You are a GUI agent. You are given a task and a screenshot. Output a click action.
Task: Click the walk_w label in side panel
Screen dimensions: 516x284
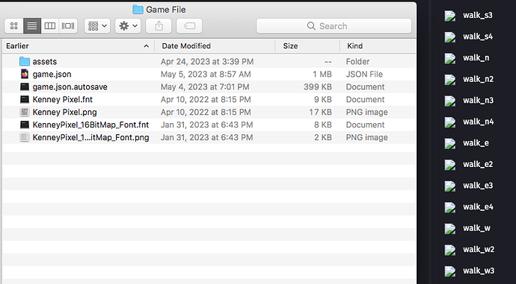coord(477,229)
